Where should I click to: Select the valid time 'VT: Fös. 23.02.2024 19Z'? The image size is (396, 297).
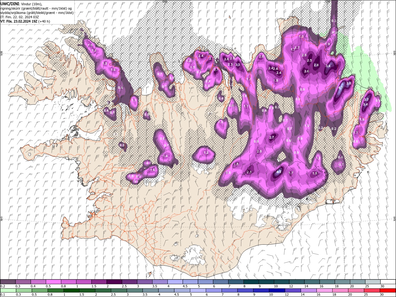point(19,21)
